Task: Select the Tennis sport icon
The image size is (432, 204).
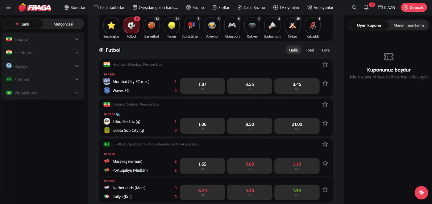Action: pyautogui.click(x=172, y=26)
